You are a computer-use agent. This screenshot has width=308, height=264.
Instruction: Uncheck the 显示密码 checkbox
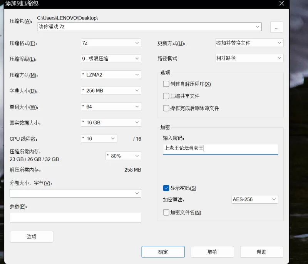(x=166, y=188)
